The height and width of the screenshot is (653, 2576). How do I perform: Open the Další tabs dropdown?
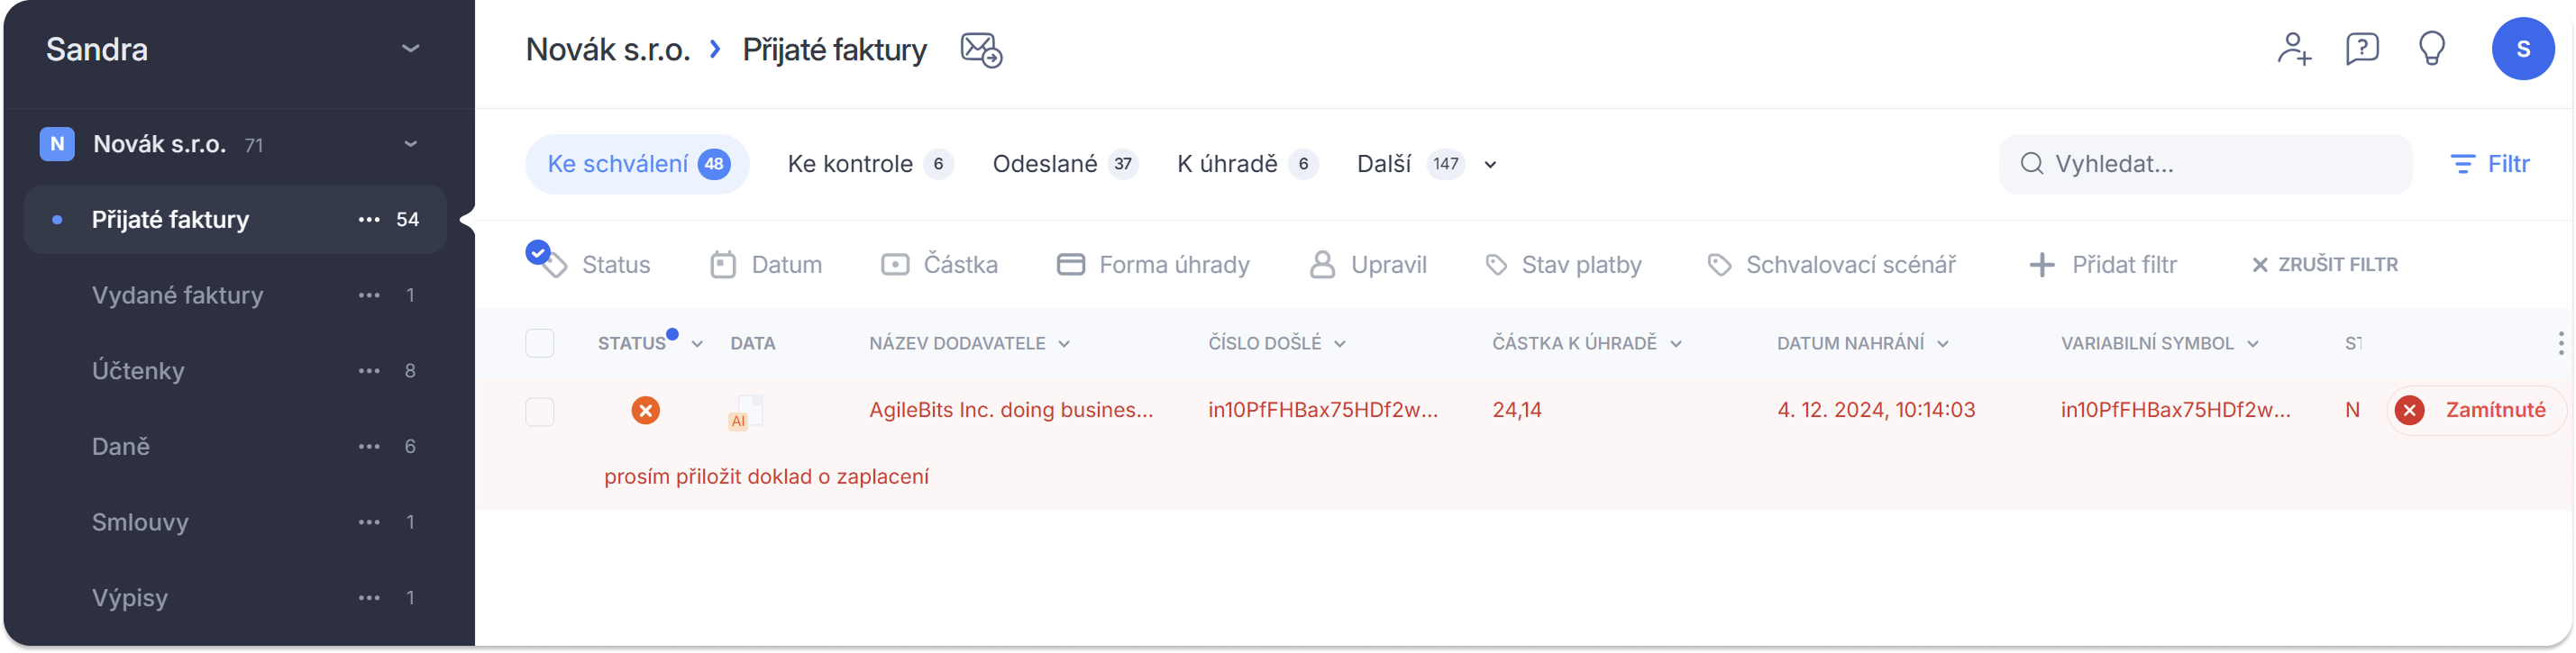1490,165
